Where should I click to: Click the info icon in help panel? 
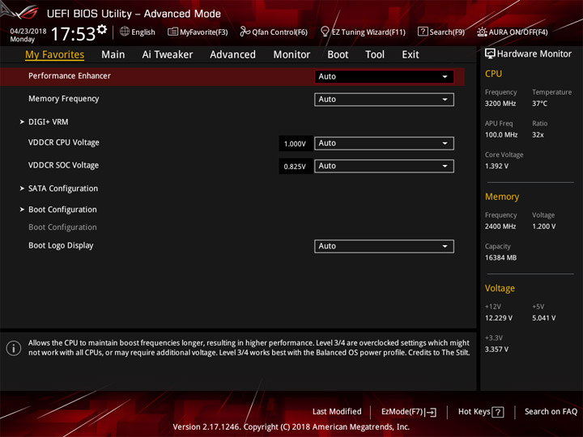pos(14,348)
